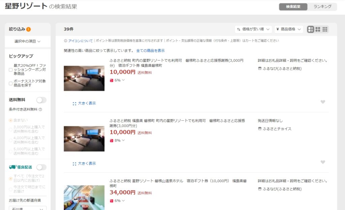Open 商品価格 price dropdown
Image resolution: width=345 pixels, height=210 pixels.
click(289, 29)
